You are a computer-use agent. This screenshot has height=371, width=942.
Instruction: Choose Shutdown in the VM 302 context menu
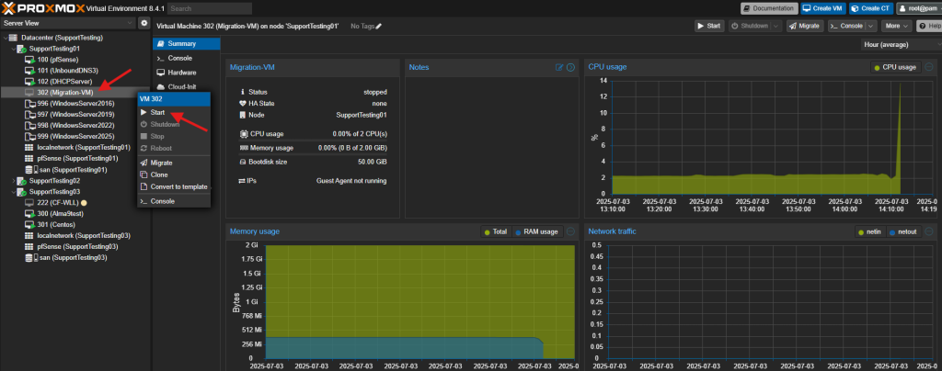[174, 125]
